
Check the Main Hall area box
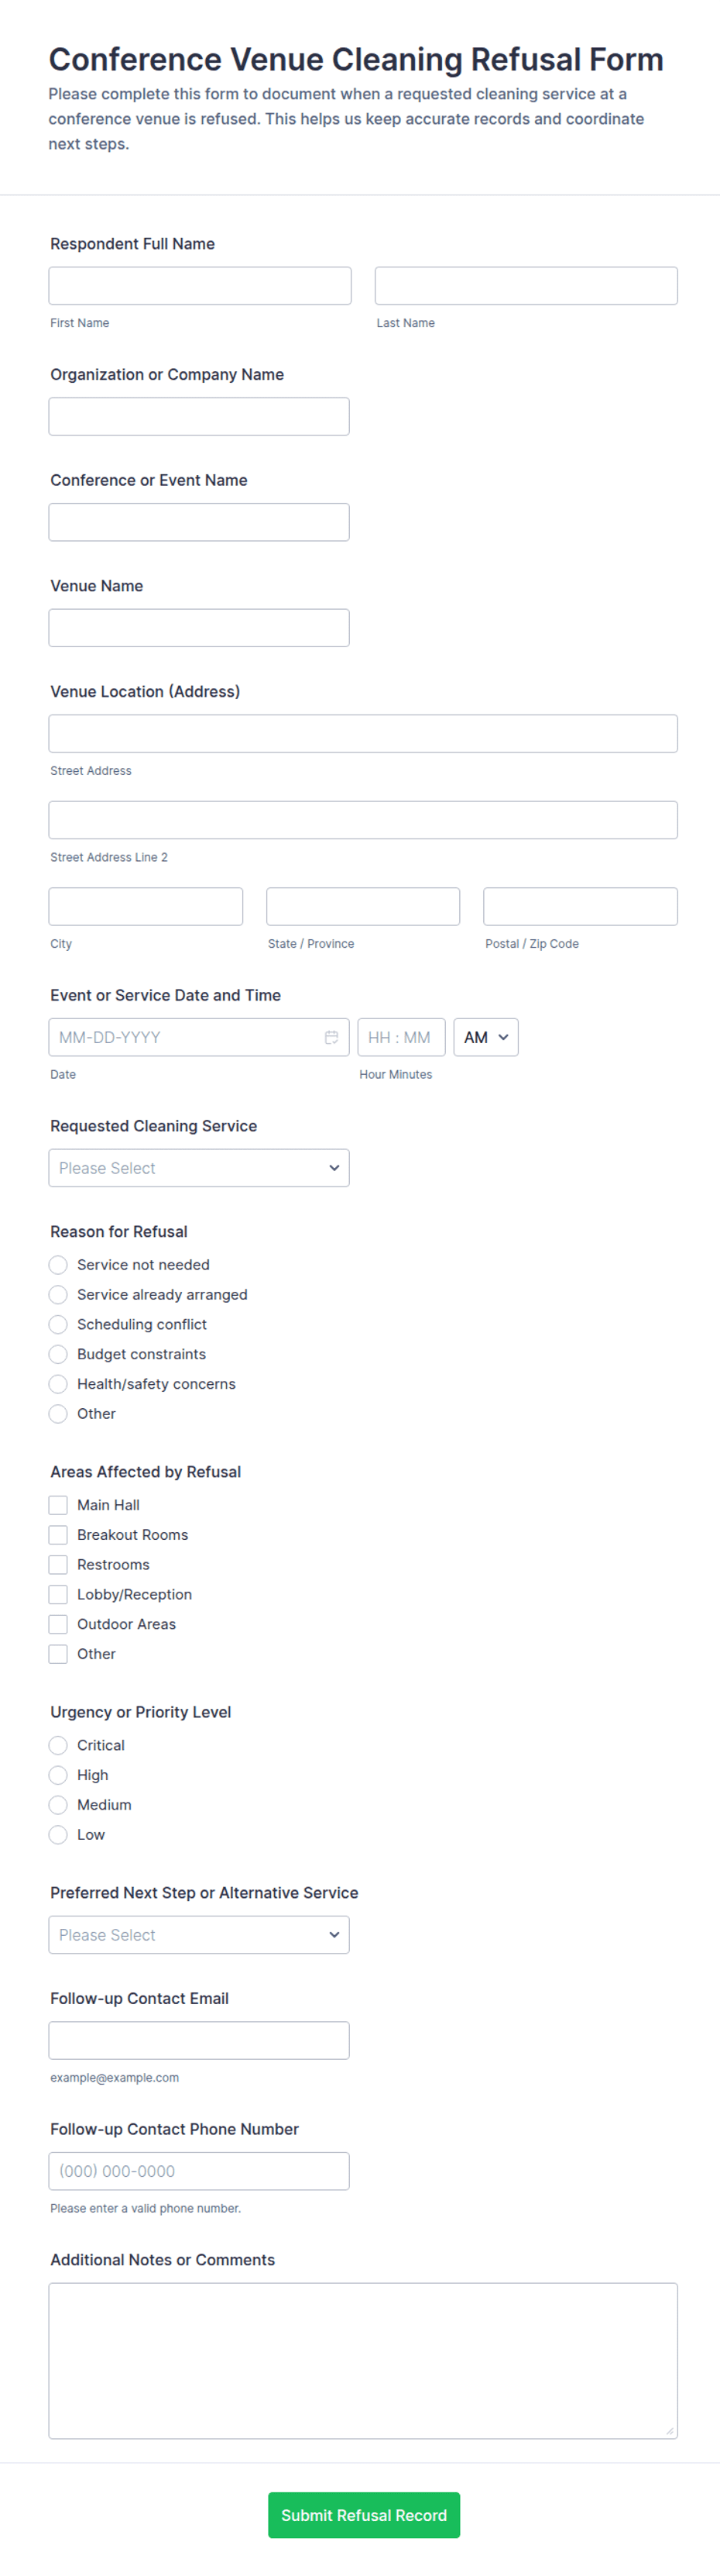click(59, 1505)
